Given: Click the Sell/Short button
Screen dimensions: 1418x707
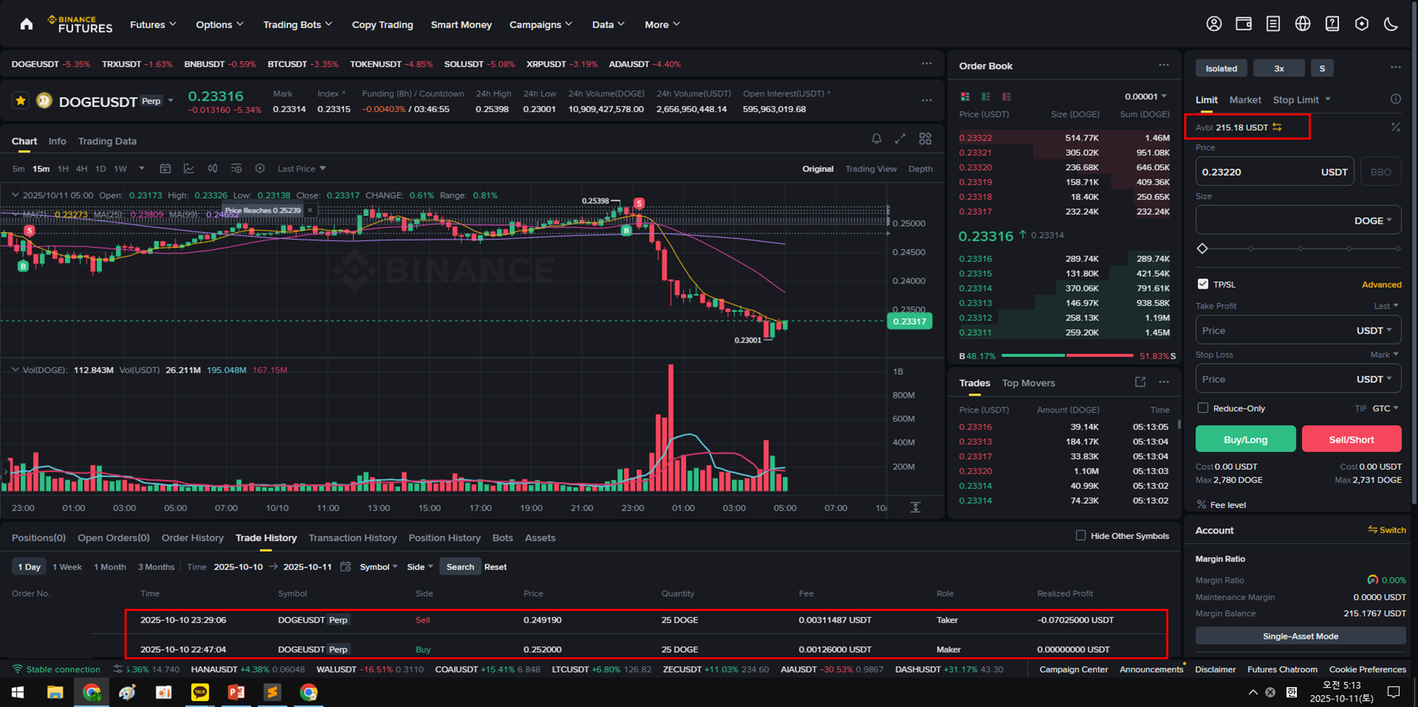Looking at the screenshot, I should [1352, 440].
